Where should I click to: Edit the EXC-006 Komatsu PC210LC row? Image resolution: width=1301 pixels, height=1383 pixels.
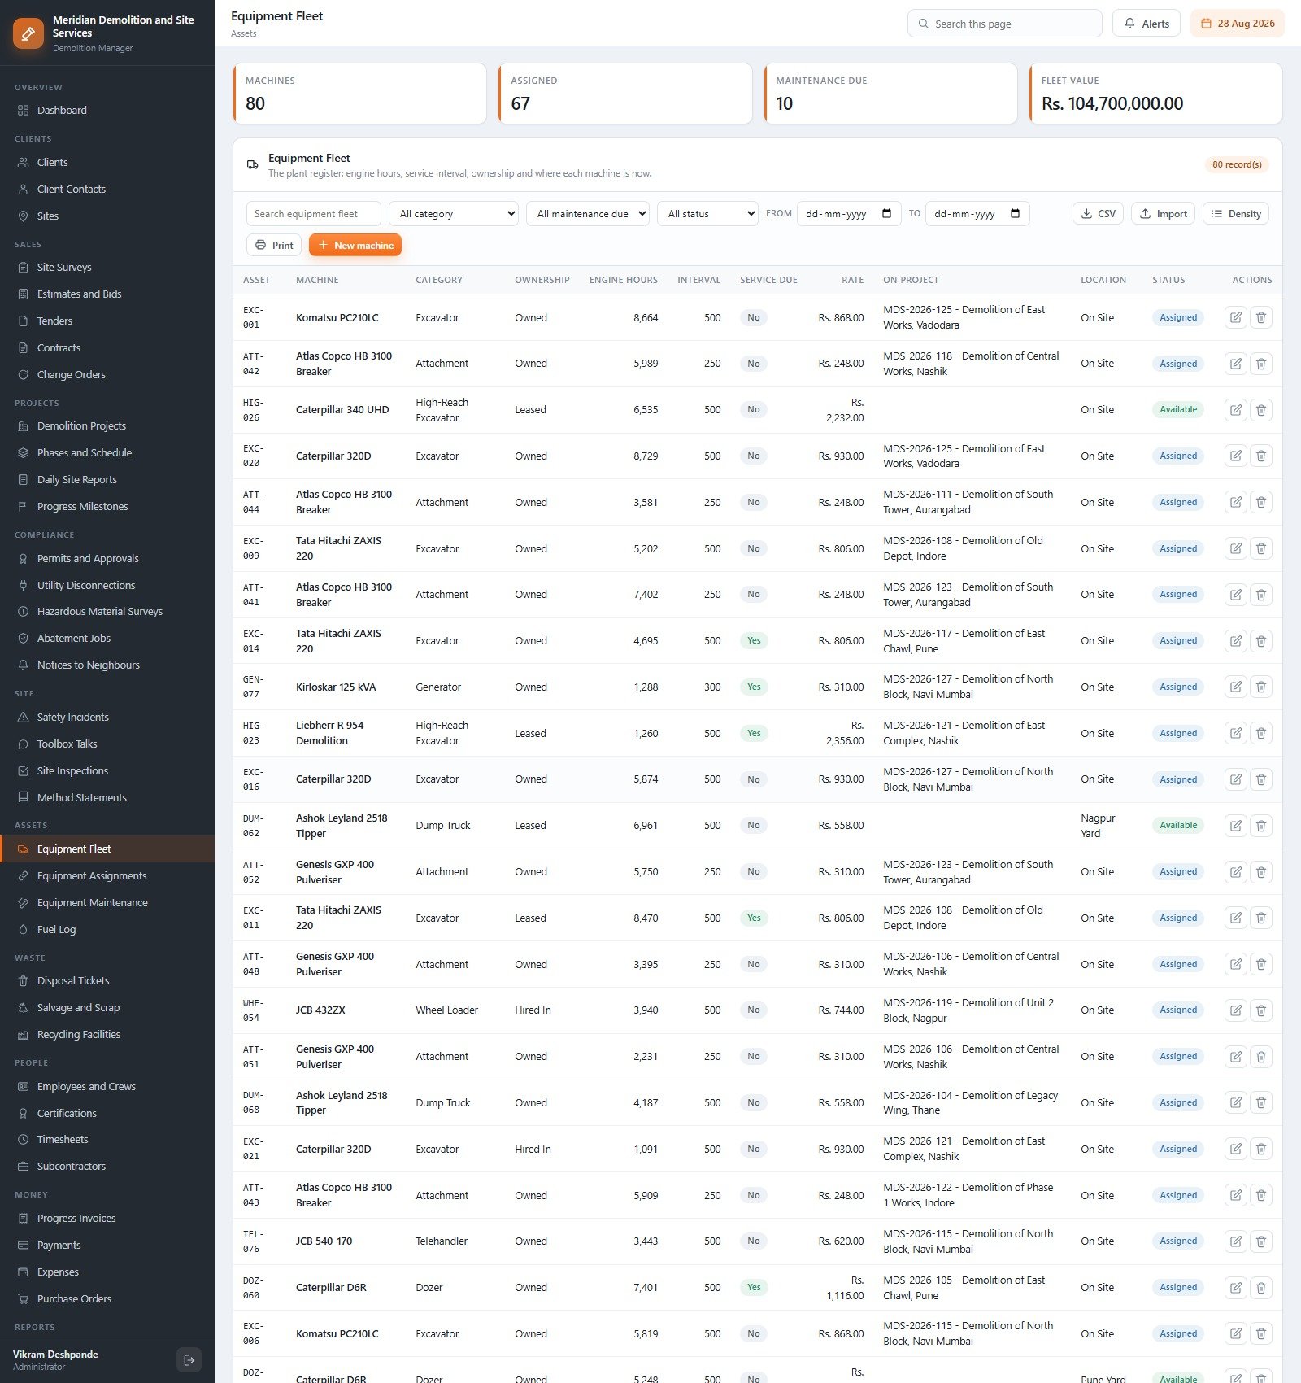1235,1333
